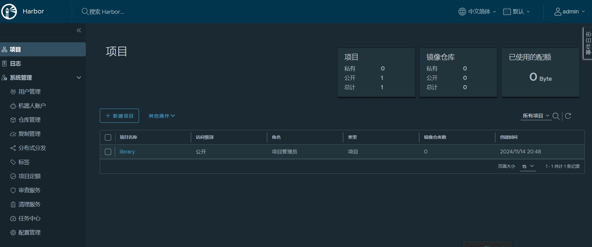Open 复制管理 replication page
The image size is (592, 247).
point(29,134)
